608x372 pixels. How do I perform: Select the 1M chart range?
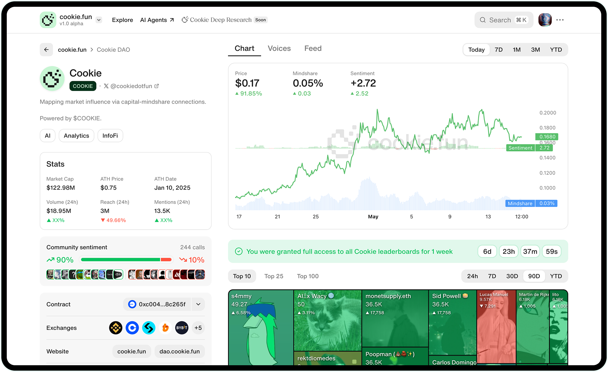(517, 50)
